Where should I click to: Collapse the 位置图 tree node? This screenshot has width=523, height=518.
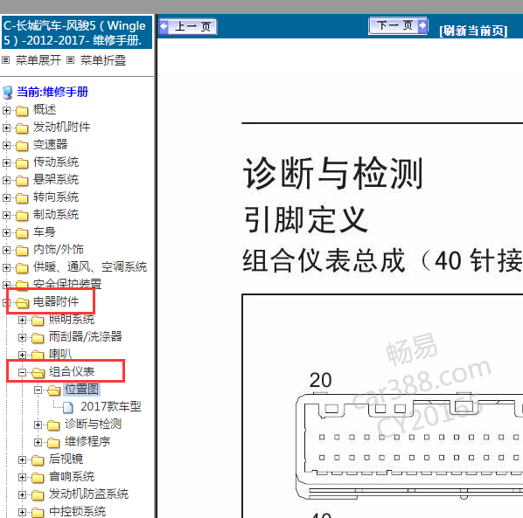coord(38,390)
